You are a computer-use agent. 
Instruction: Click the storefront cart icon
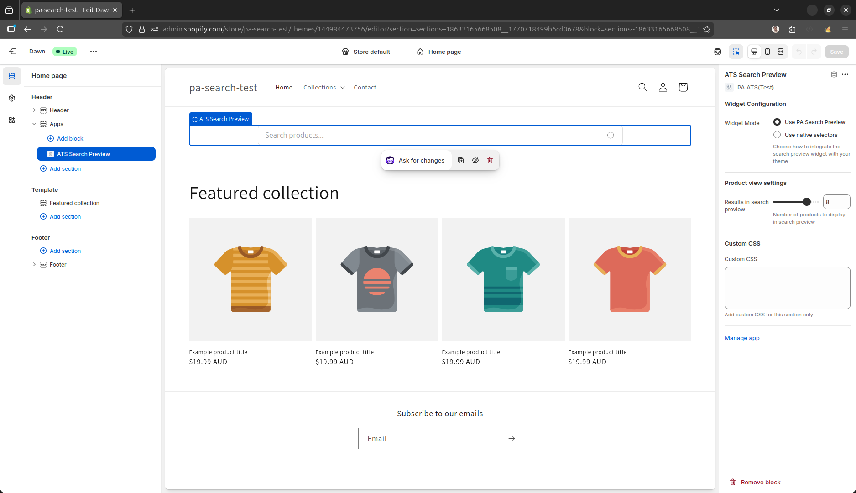click(x=683, y=87)
